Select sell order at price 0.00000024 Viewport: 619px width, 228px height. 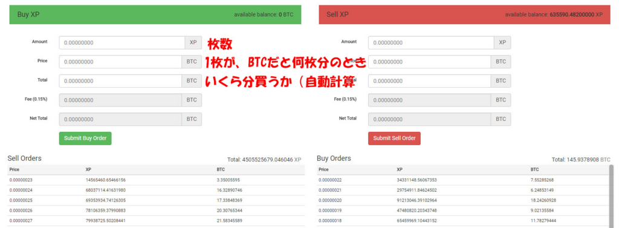(x=156, y=190)
